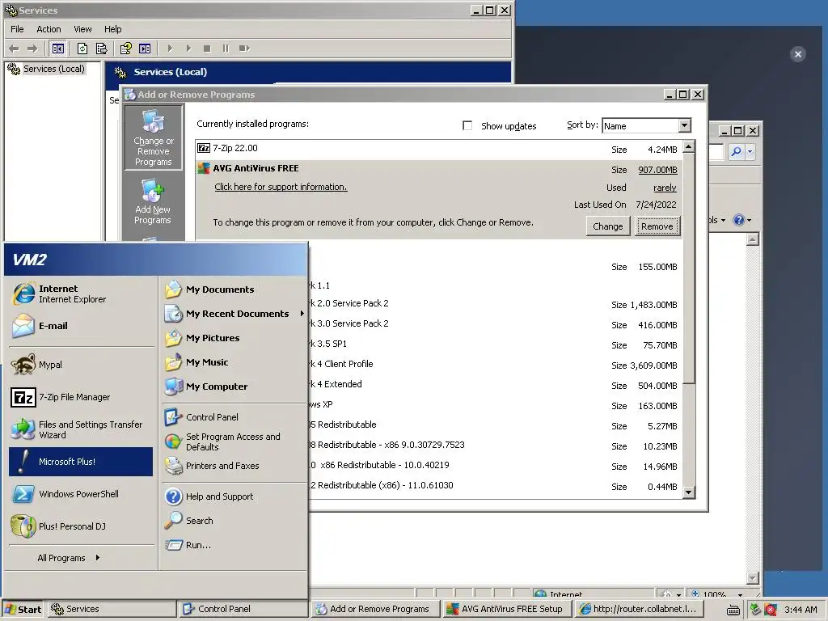This screenshot has height=621, width=828.
Task: Select the '3.5 SP1' program row
Action: (496, 344)
